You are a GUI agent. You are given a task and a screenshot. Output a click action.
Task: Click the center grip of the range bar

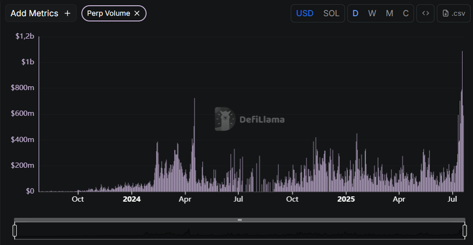click(x=239, y=220)
